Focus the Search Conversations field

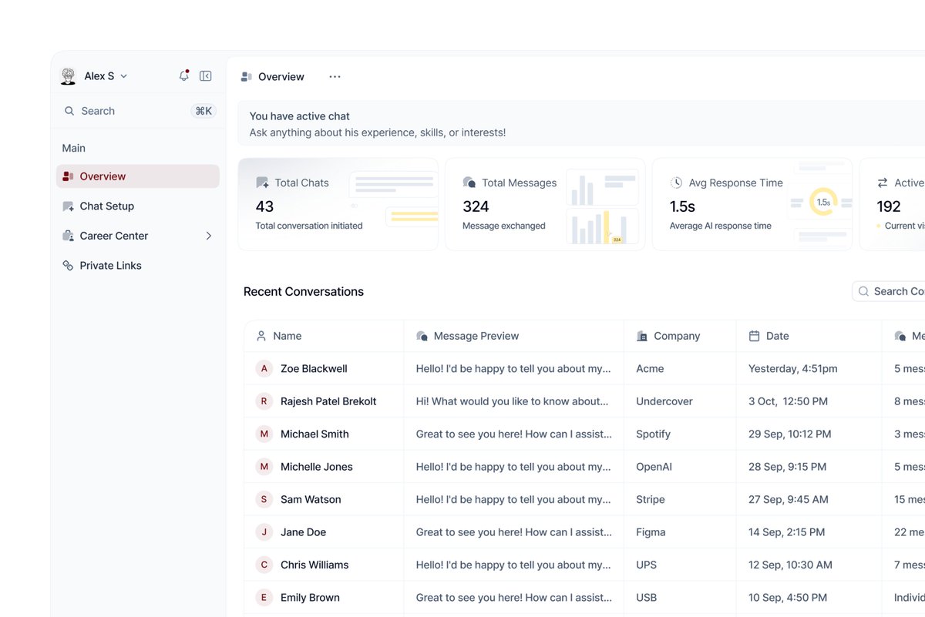(889, 291)
